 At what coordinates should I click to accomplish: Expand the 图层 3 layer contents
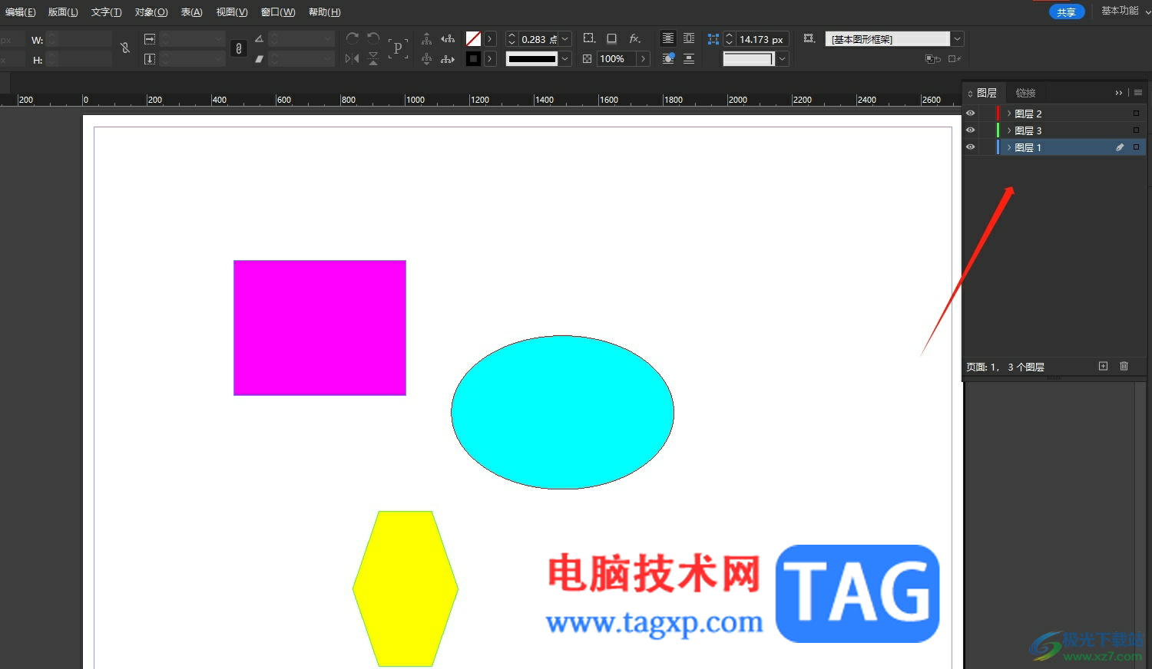pos(1009,130)
